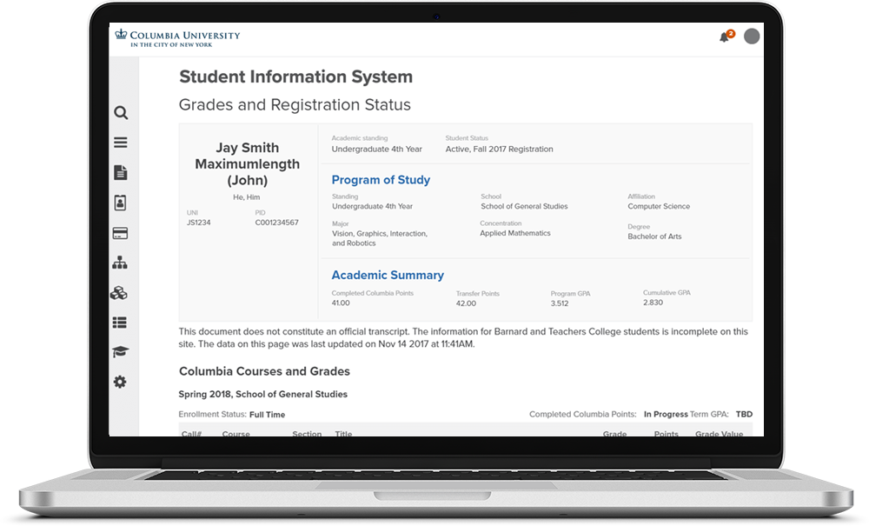Viewport: 869px width, 526px height.
Task: Click the pronouns text He, Him
Action: tap(246, 197)
